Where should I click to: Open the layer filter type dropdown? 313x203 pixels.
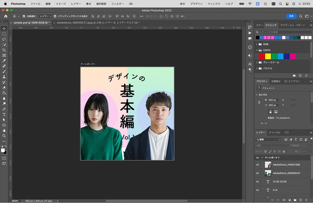(268, 140)
